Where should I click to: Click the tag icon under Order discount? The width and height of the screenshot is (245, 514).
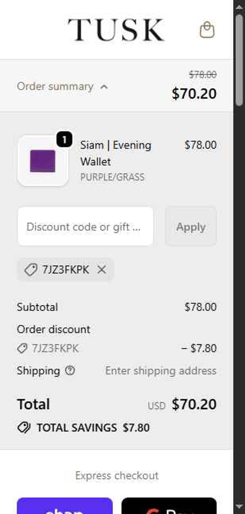(22, 348)
